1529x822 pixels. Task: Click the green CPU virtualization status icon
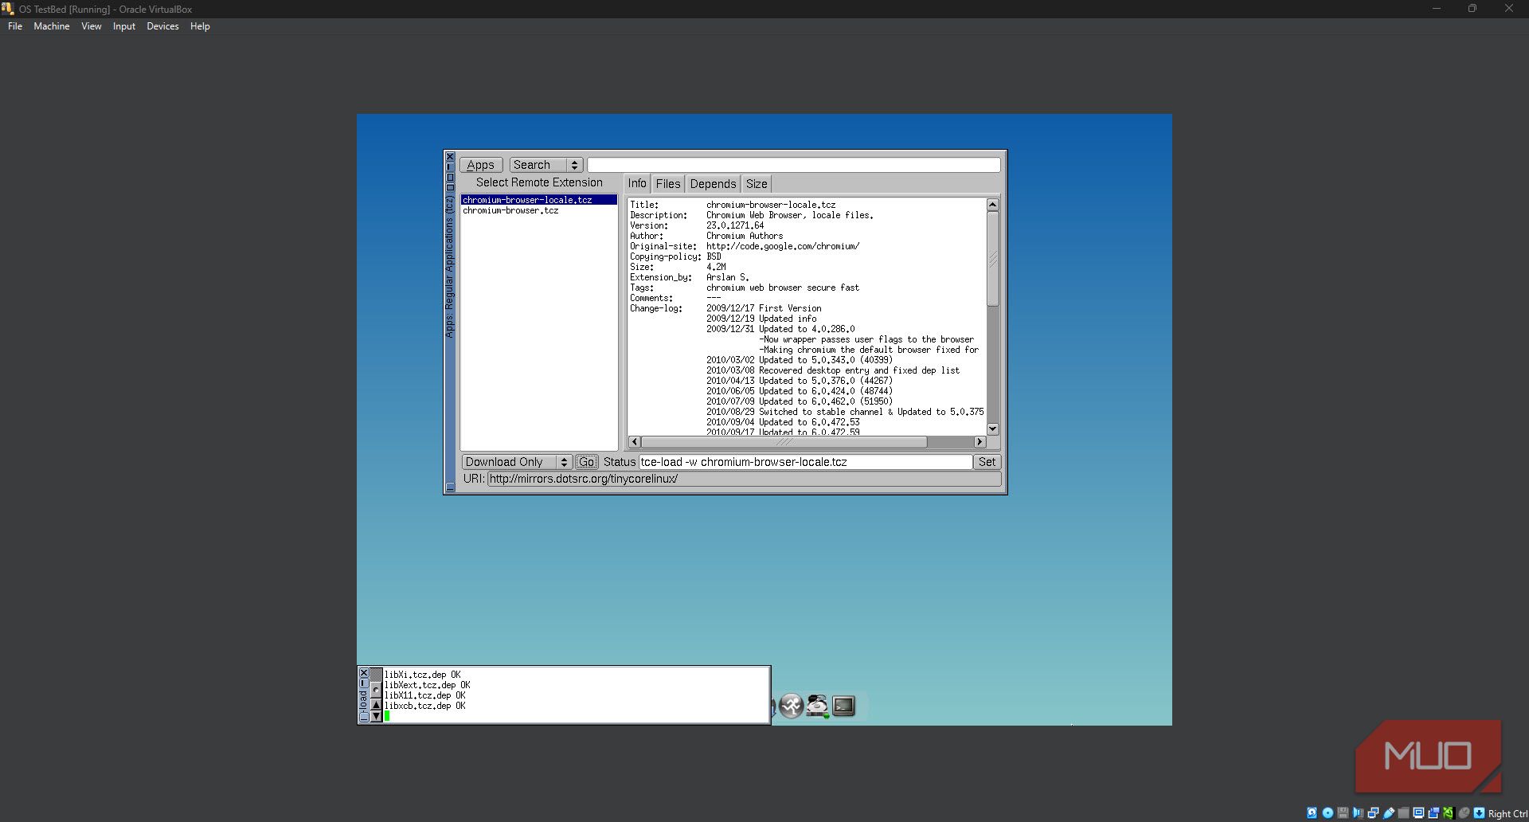[1448, 813]
